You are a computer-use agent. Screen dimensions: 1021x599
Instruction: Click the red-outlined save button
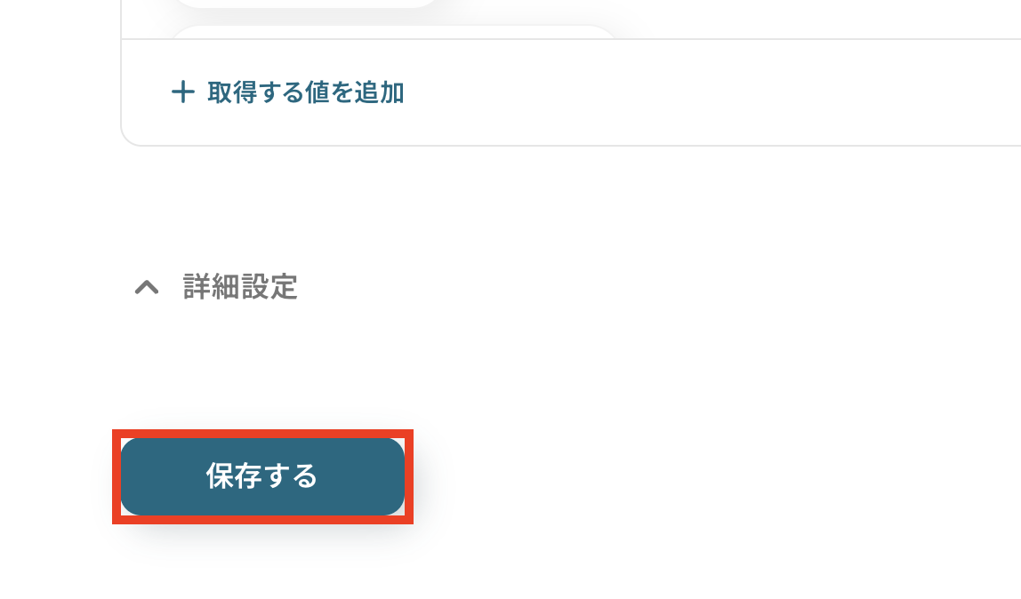click(262, 476)
